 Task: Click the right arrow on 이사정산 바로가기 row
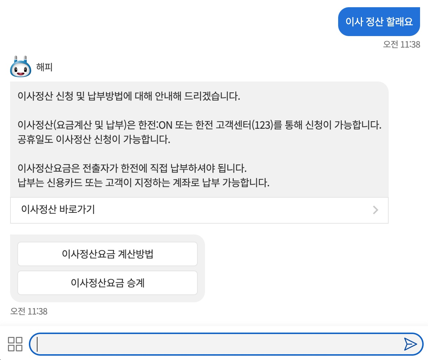[x=375, y=210]
